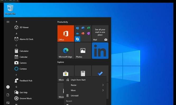
Task: Open the Photos tile
Action: [83, 50]
